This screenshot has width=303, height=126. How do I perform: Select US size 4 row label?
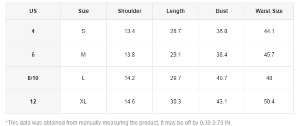click(x=33, y=31)
